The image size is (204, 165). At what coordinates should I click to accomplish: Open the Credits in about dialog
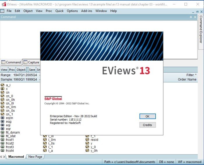click(147, 125)
